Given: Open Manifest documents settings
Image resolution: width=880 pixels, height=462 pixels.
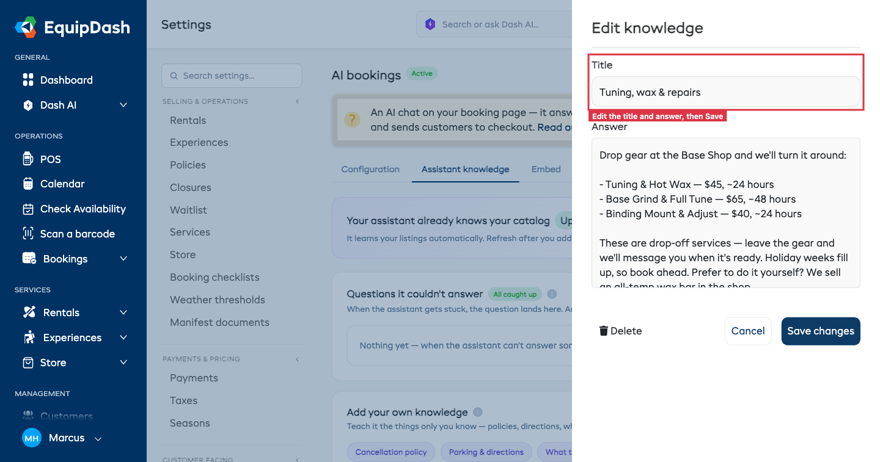Looking at the screenshot, I should coord(219,322).
